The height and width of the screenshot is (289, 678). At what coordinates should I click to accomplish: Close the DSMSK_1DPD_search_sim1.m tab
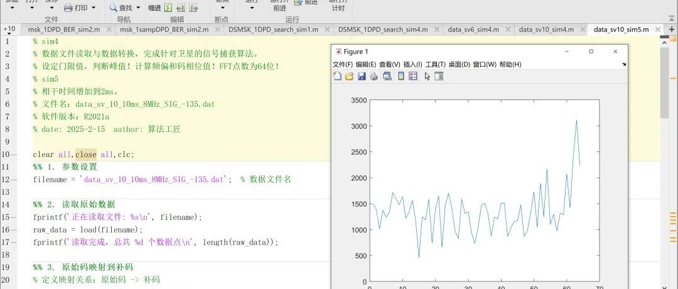click(x=327, y=30)
